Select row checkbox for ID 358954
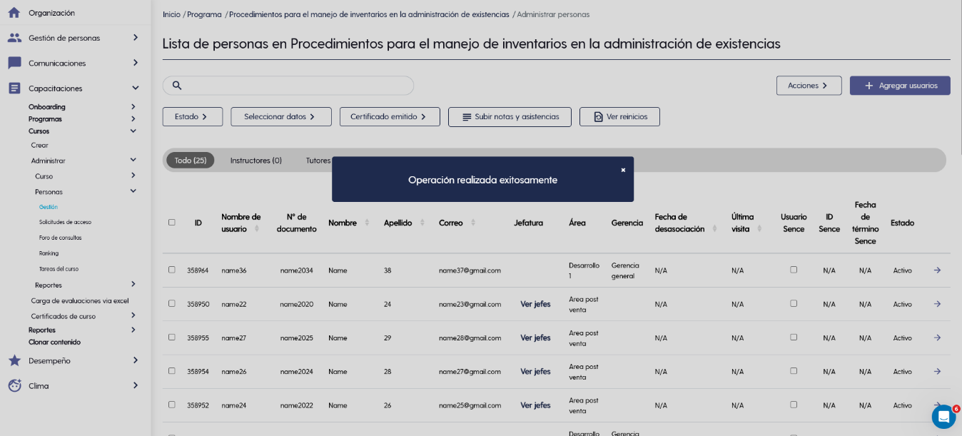962x436 pixels. tap(171, 371)
